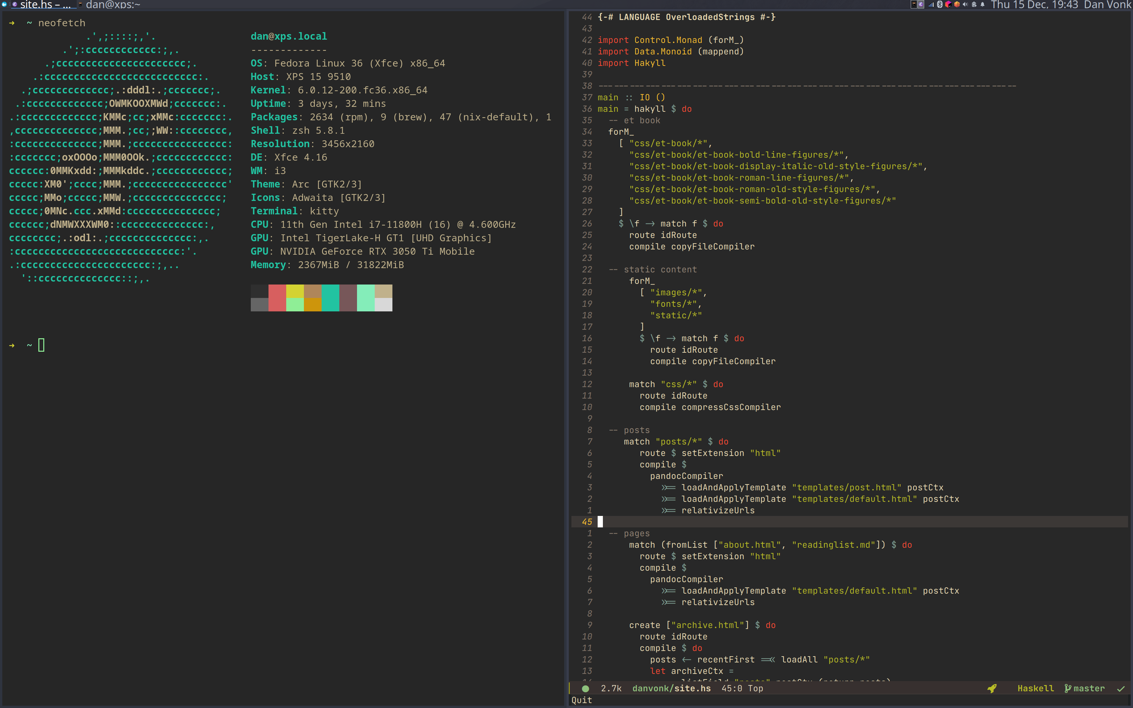1133x708 pixels.
Task: Click the Haskell mode name in the modeline
Action: [x=1035, y=688]
